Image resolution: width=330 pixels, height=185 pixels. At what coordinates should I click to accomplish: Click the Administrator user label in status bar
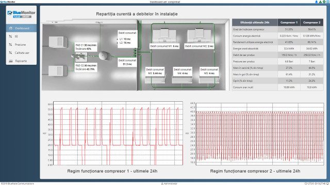169,183
